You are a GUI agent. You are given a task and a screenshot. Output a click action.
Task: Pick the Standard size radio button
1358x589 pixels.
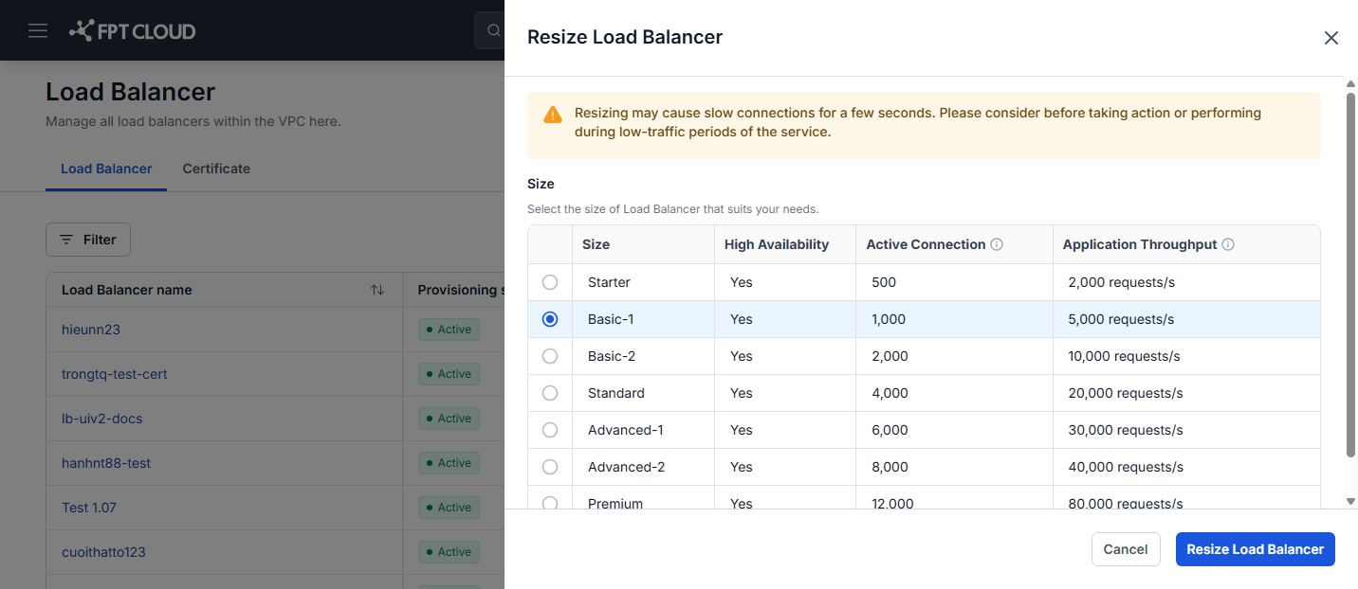coord(550,393)
